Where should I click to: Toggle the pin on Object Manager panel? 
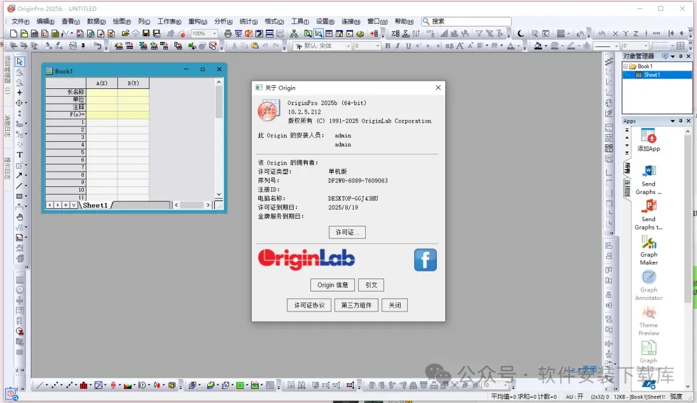pos(681,56)
